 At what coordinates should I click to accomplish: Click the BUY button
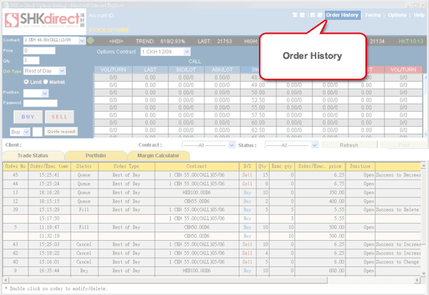(28, 117)
